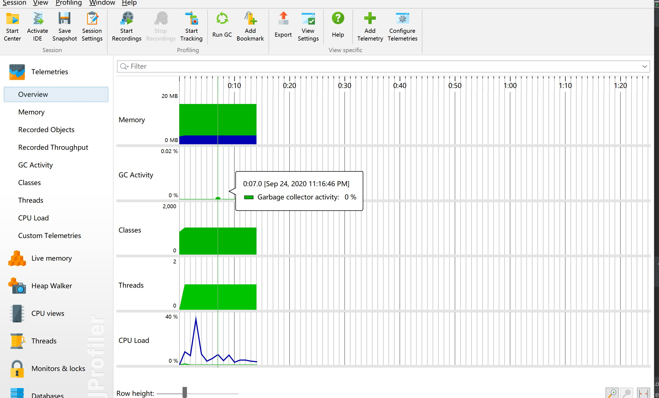Select GC Activity in the sidebar
This screenshot has width=659, height=398.
pos(35,165)
